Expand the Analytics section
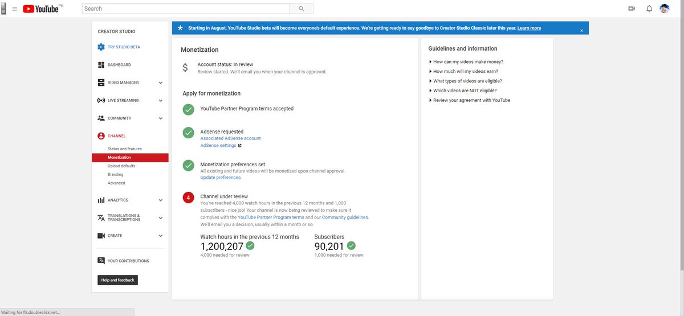684x316 pixels. point(161,200)
